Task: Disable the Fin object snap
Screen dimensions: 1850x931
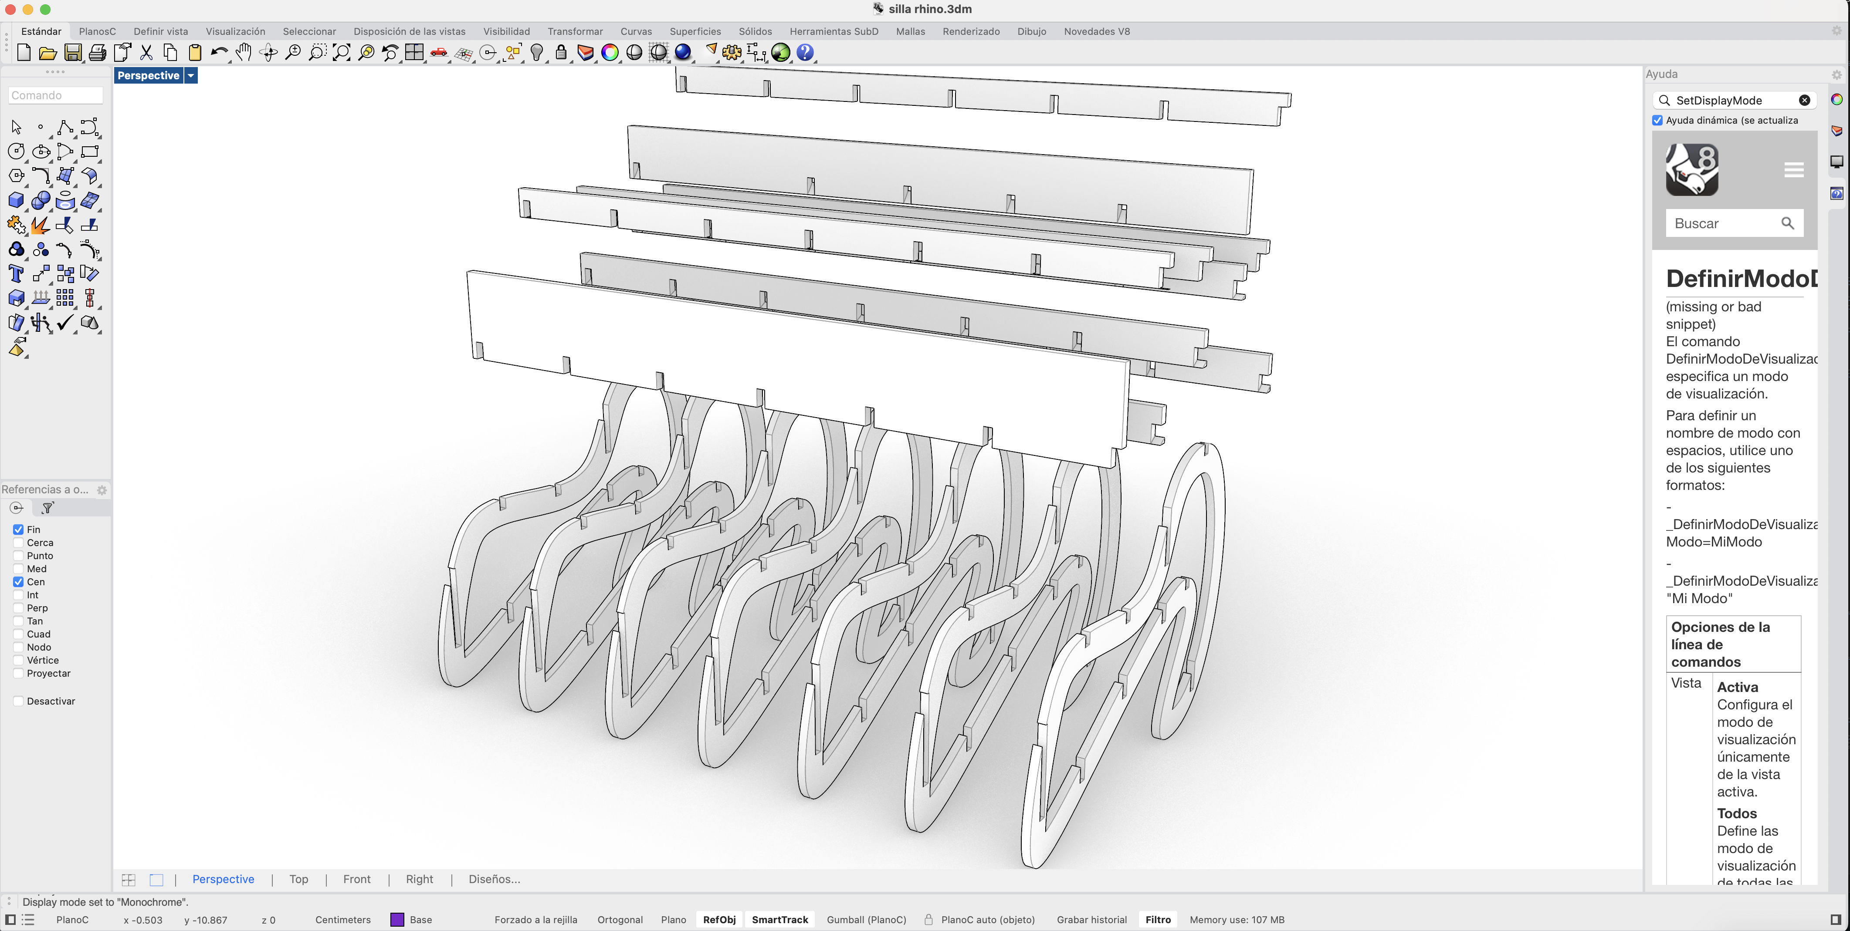Action: [18, 529]
